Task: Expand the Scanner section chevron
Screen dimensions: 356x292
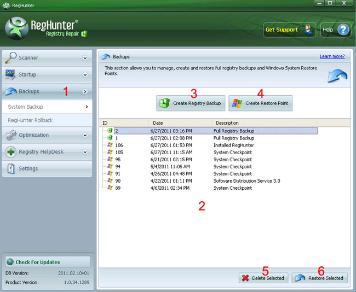Action: point(85,58)
